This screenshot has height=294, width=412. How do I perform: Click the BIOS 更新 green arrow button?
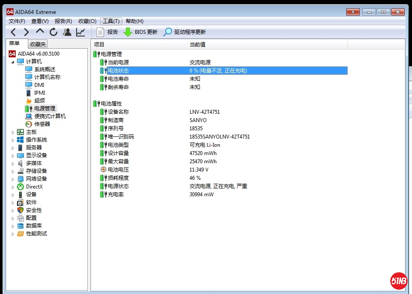click(x=141, y=32)
